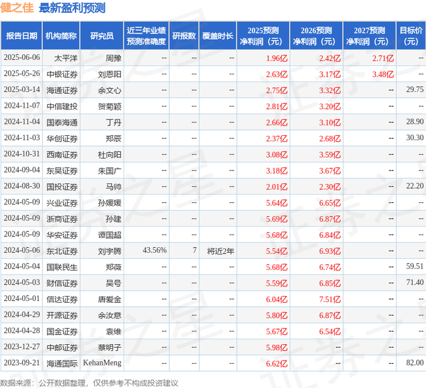Select the 研究员 column header
This screenshot has height=388, width=426.
pyautogui.click(x=102, y=36)
